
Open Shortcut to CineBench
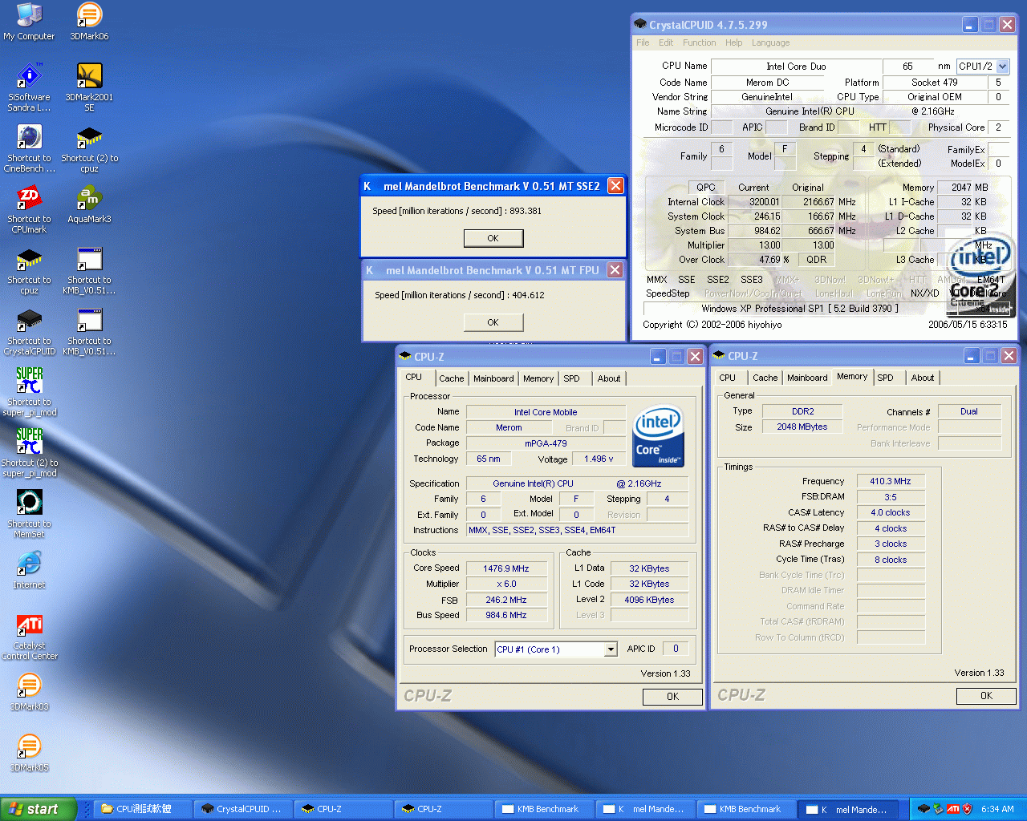[x=29, y=138]
